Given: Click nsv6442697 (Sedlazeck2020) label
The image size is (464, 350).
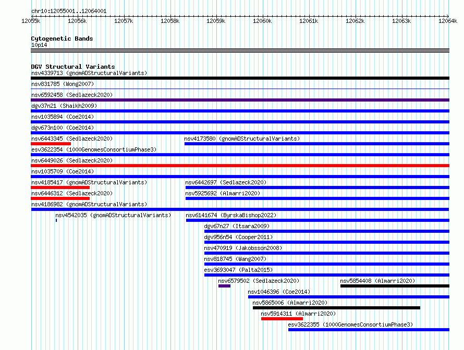Looking at the screenshot, I should point(226,182).
